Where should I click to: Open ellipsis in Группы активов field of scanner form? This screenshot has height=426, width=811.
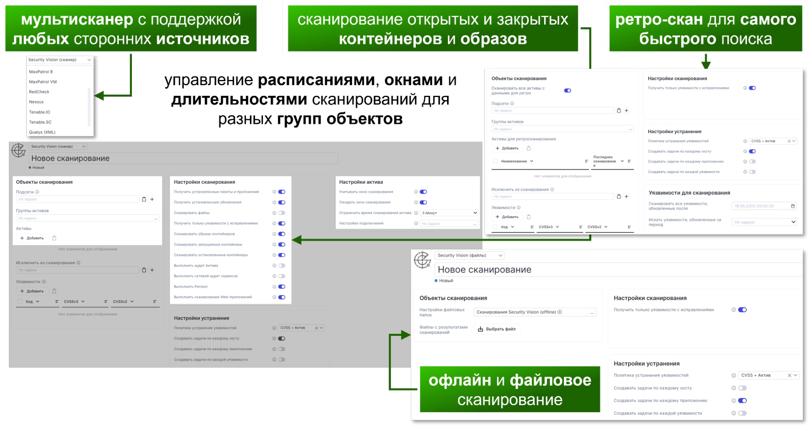156,218
